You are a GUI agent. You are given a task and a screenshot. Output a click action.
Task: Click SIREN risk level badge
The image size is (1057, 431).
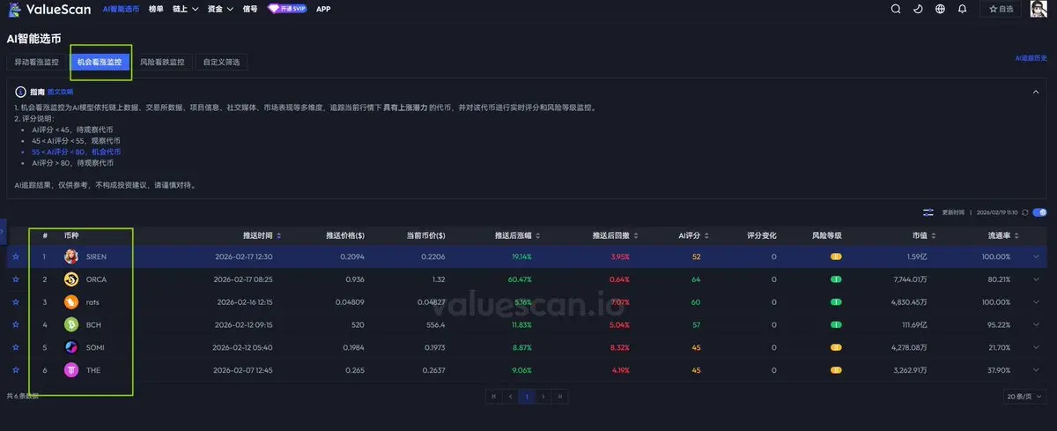click(x=836, y=256)
